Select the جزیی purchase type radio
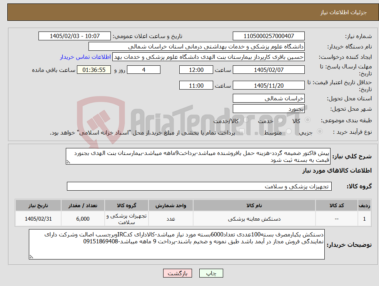 [319, 131]
